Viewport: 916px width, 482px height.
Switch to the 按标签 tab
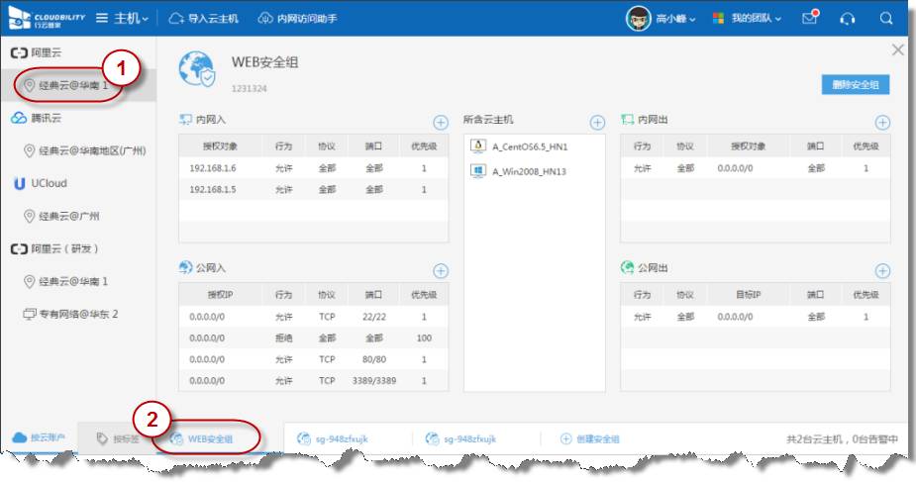pos(118,438)
